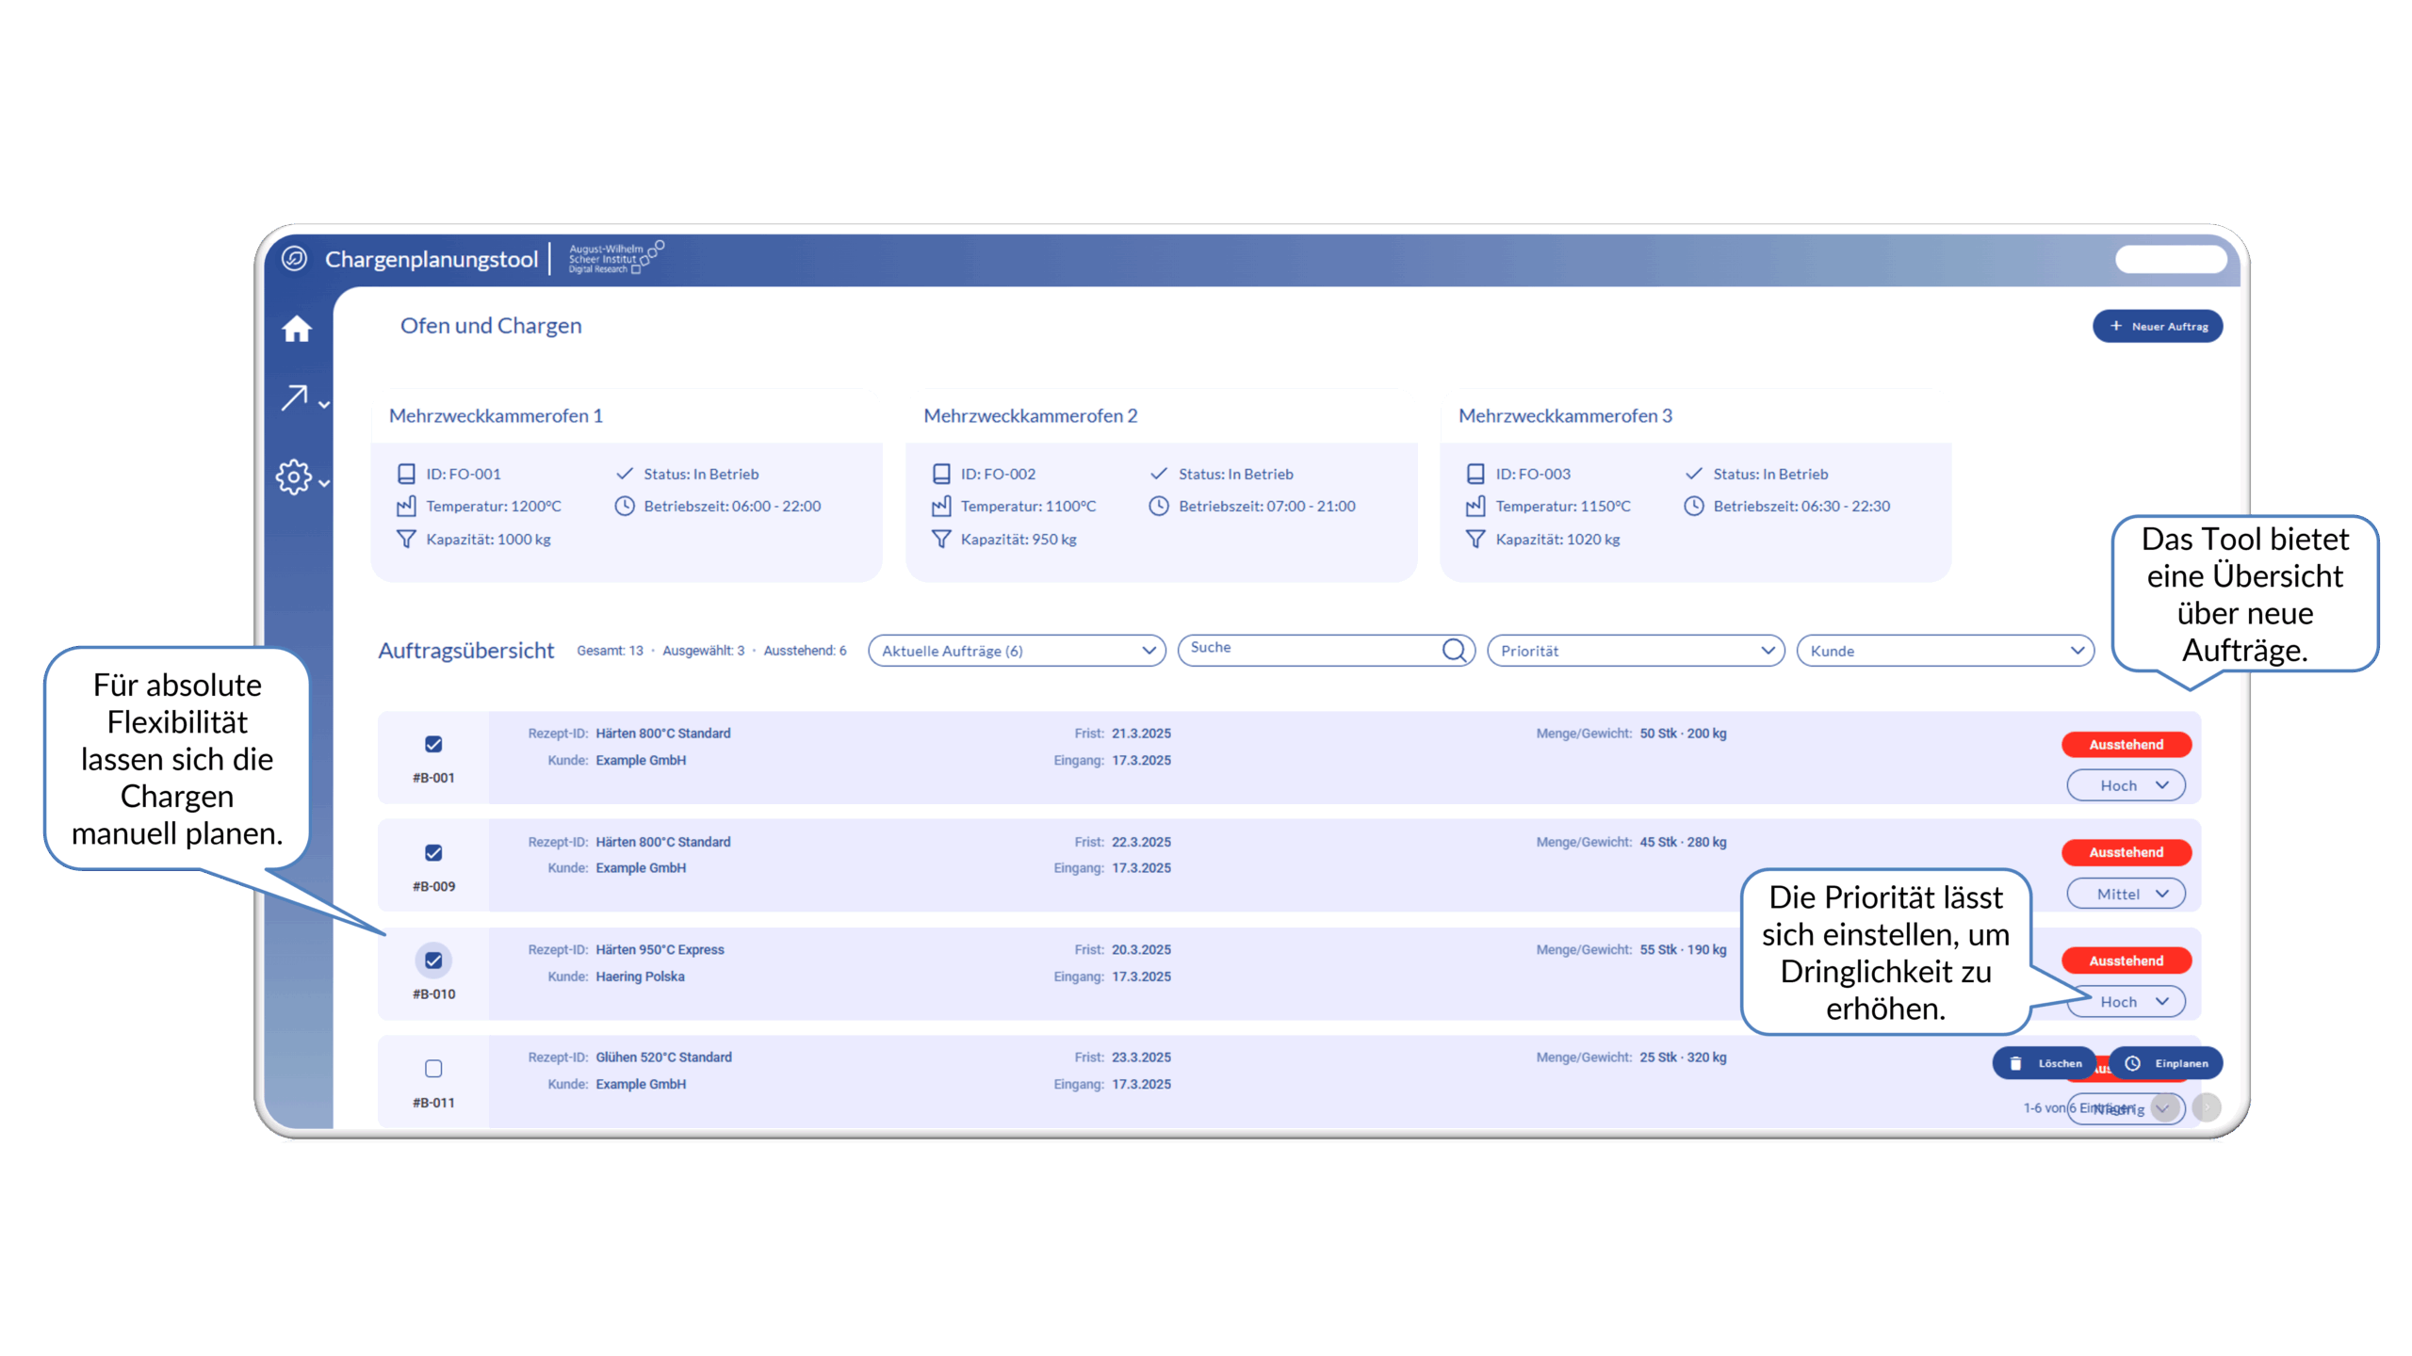The image size is (2412, 1356).
Task: Open the Aktuelle Aufträge (6) dropdown
Action: click(1017, 650)
